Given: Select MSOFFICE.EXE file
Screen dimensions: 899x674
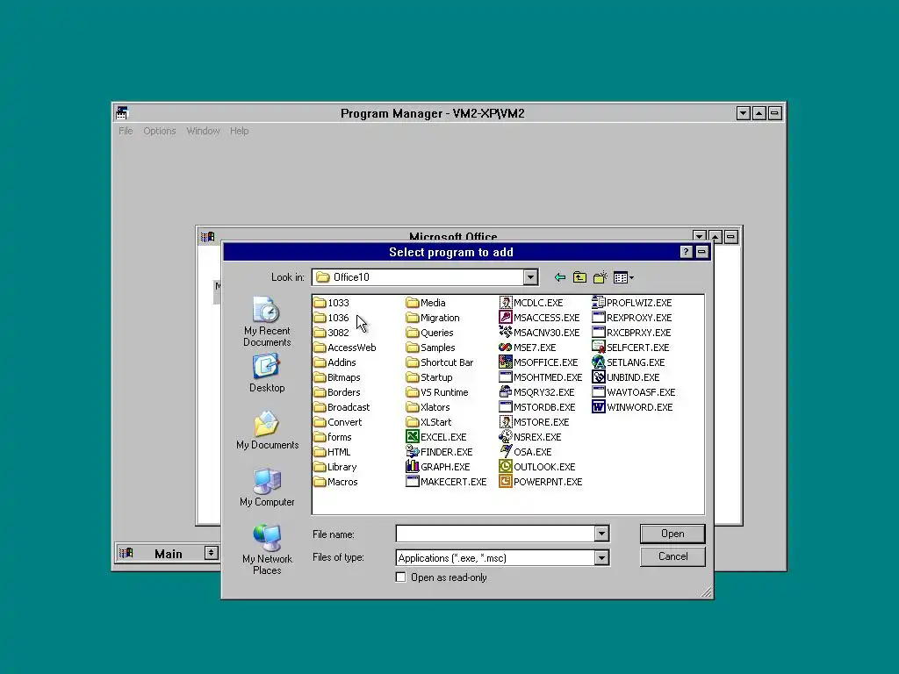Looking at the screenshot, I should tap(538, 362).
